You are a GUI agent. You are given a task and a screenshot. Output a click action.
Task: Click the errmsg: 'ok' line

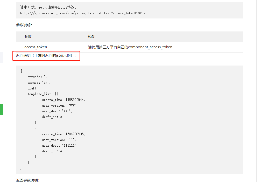coord(39,83)
